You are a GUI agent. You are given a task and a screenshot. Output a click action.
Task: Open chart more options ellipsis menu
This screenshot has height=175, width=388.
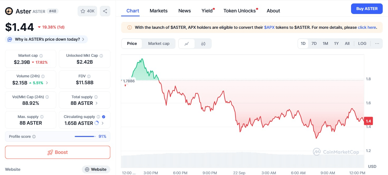click(x=377, y=44)
